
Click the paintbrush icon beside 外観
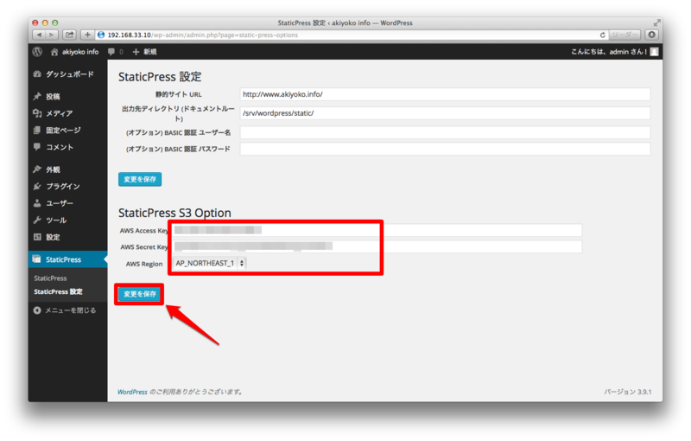pos(37,169)
